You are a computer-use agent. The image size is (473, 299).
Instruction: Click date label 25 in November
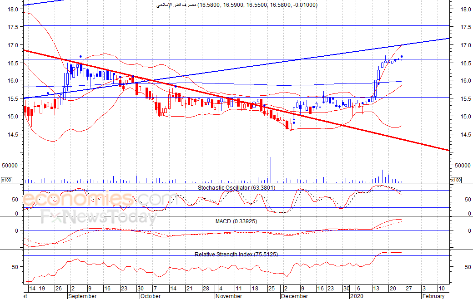[272, 289]
